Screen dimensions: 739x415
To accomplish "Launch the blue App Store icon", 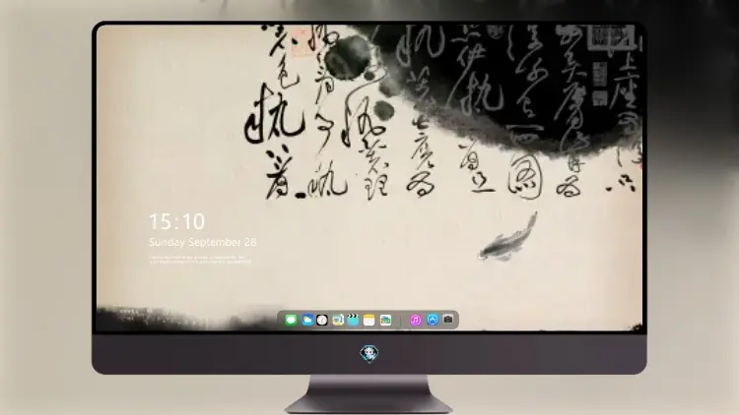I will click(x=433, y=320).
